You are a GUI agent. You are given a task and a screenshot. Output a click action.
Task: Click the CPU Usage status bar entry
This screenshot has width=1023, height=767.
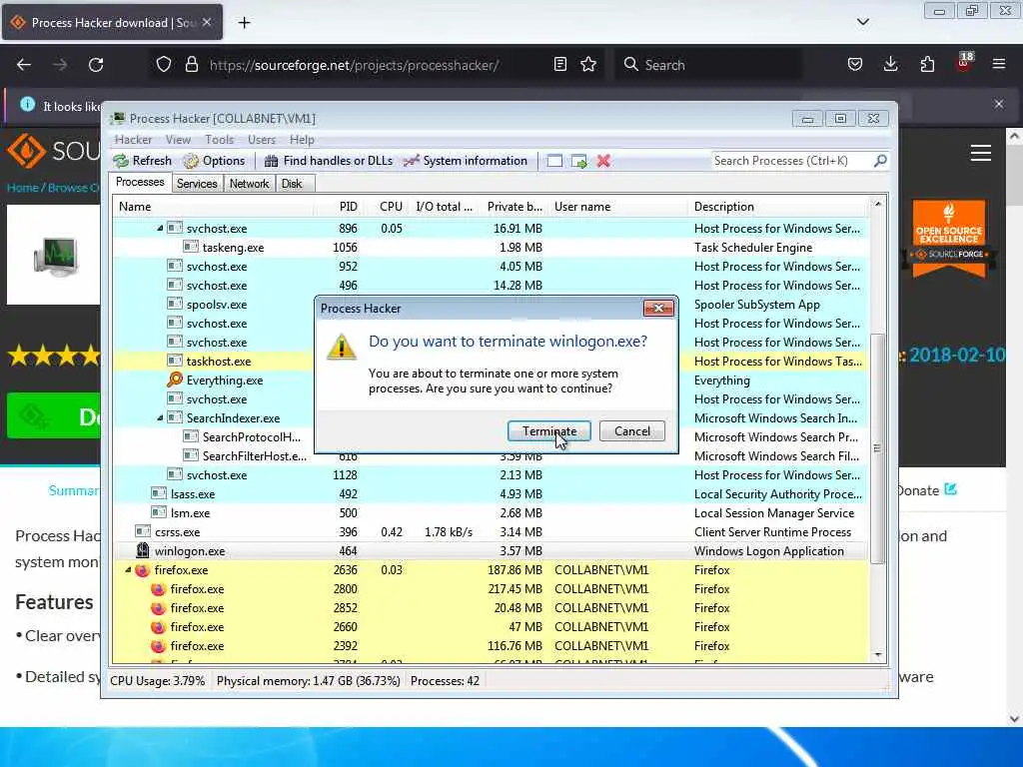click(158, 681)
